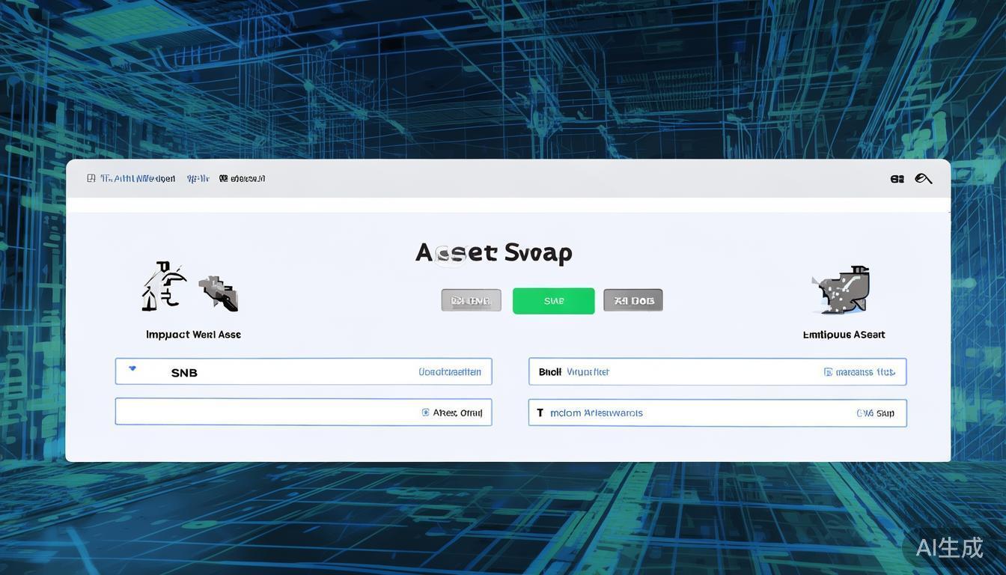The width and height of the screenshot is (1006, 575).
Task: Click the CY6 Siup link in bottom-right field
Action: pos(875,413)
